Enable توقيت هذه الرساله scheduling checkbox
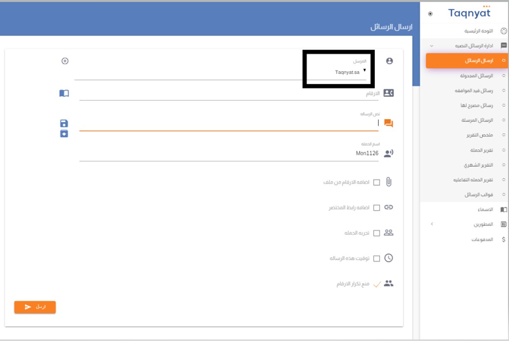This screenshot has height=341, width=509. (x=377, y=258)
